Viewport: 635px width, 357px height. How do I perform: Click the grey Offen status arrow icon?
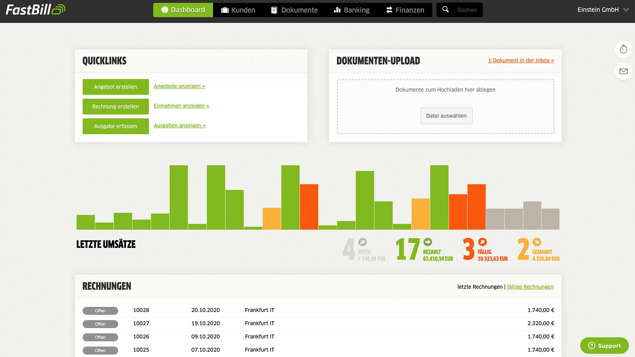(362, 242)
